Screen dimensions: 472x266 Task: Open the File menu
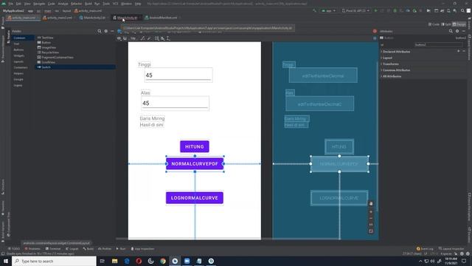click(x=11, y=4)
